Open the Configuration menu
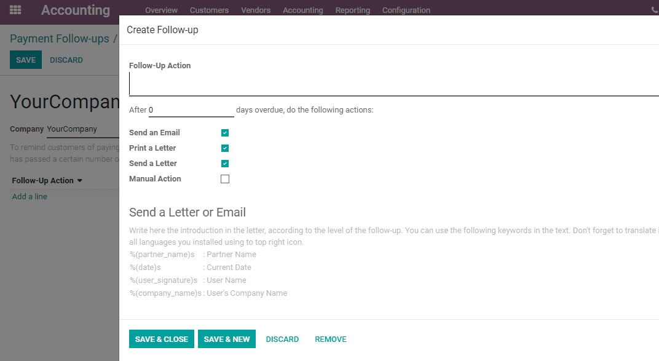 click(x=406, y=10)
